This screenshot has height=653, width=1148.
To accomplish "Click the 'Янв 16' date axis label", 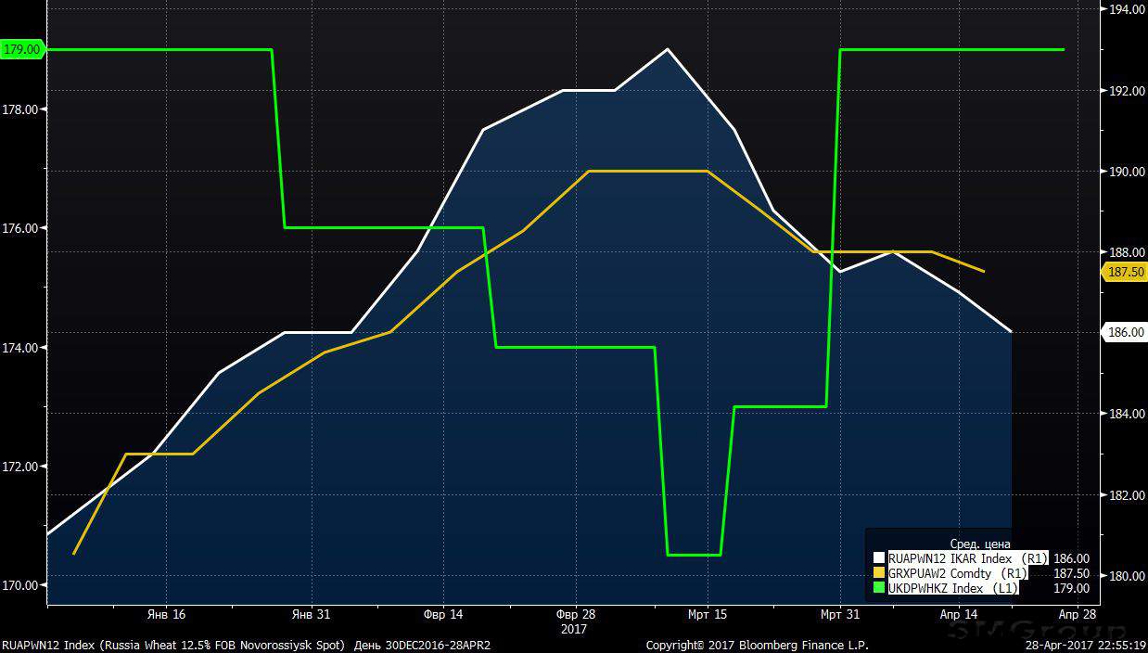I will pos(166,615).
